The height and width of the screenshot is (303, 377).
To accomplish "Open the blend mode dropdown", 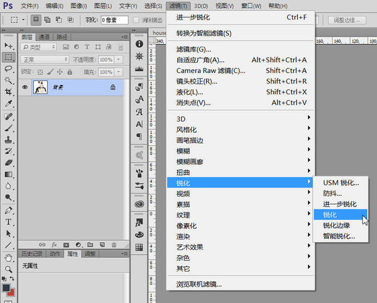I will pos(45,59).
